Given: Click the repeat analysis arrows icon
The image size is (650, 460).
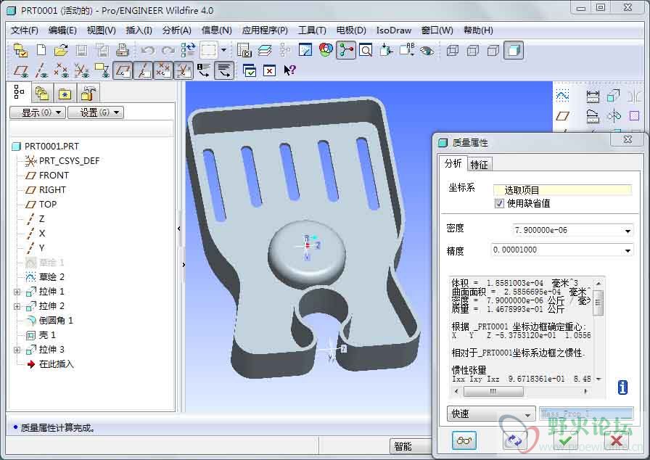Looking at the screenshot, I should (514, 440).
